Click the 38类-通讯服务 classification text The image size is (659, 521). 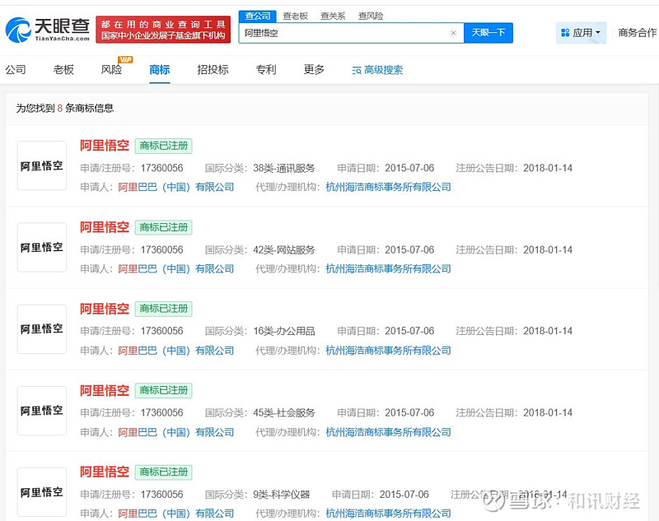[284, 169]
